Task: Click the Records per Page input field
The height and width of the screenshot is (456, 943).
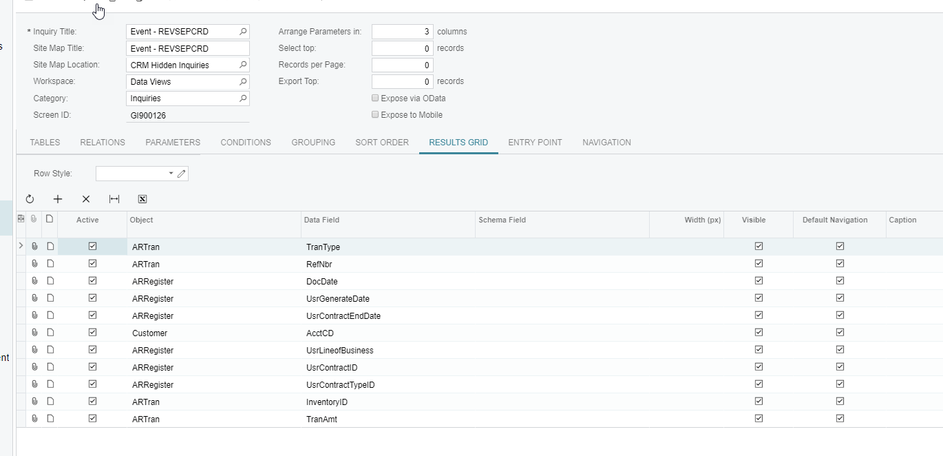Action: [402, 65]
